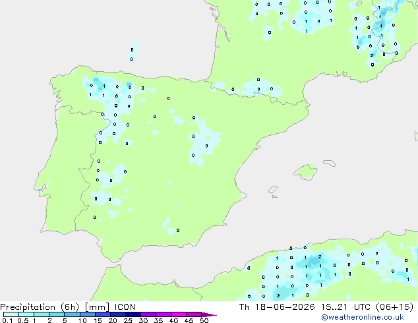
Task: Click the "0.1" legend scale label
Action: pyautogui.click(x=7, y=320)
